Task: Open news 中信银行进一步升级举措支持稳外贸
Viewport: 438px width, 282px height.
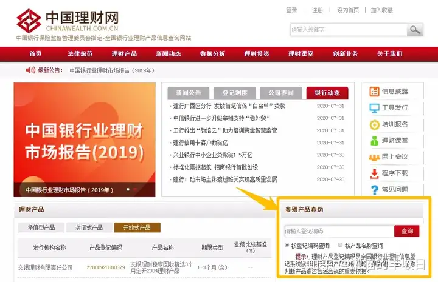Action: 221,118
